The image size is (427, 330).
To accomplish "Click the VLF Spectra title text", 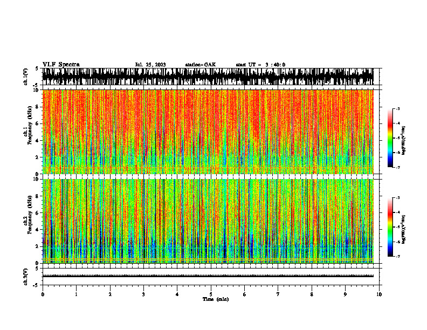I will 61,65.
